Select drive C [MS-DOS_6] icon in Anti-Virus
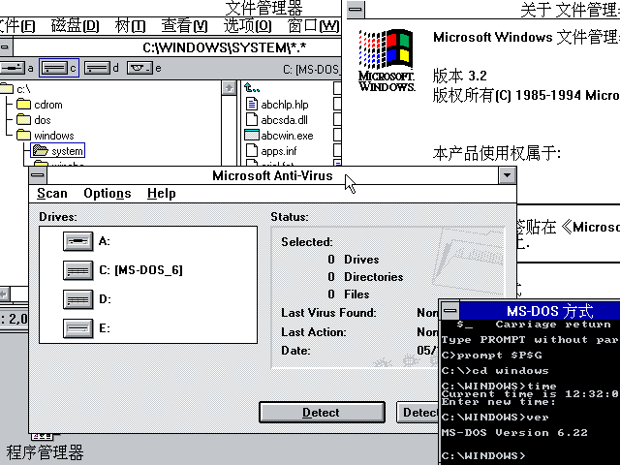Image resolution: width=620 pixels, height=465 pixels. point(77,270)
